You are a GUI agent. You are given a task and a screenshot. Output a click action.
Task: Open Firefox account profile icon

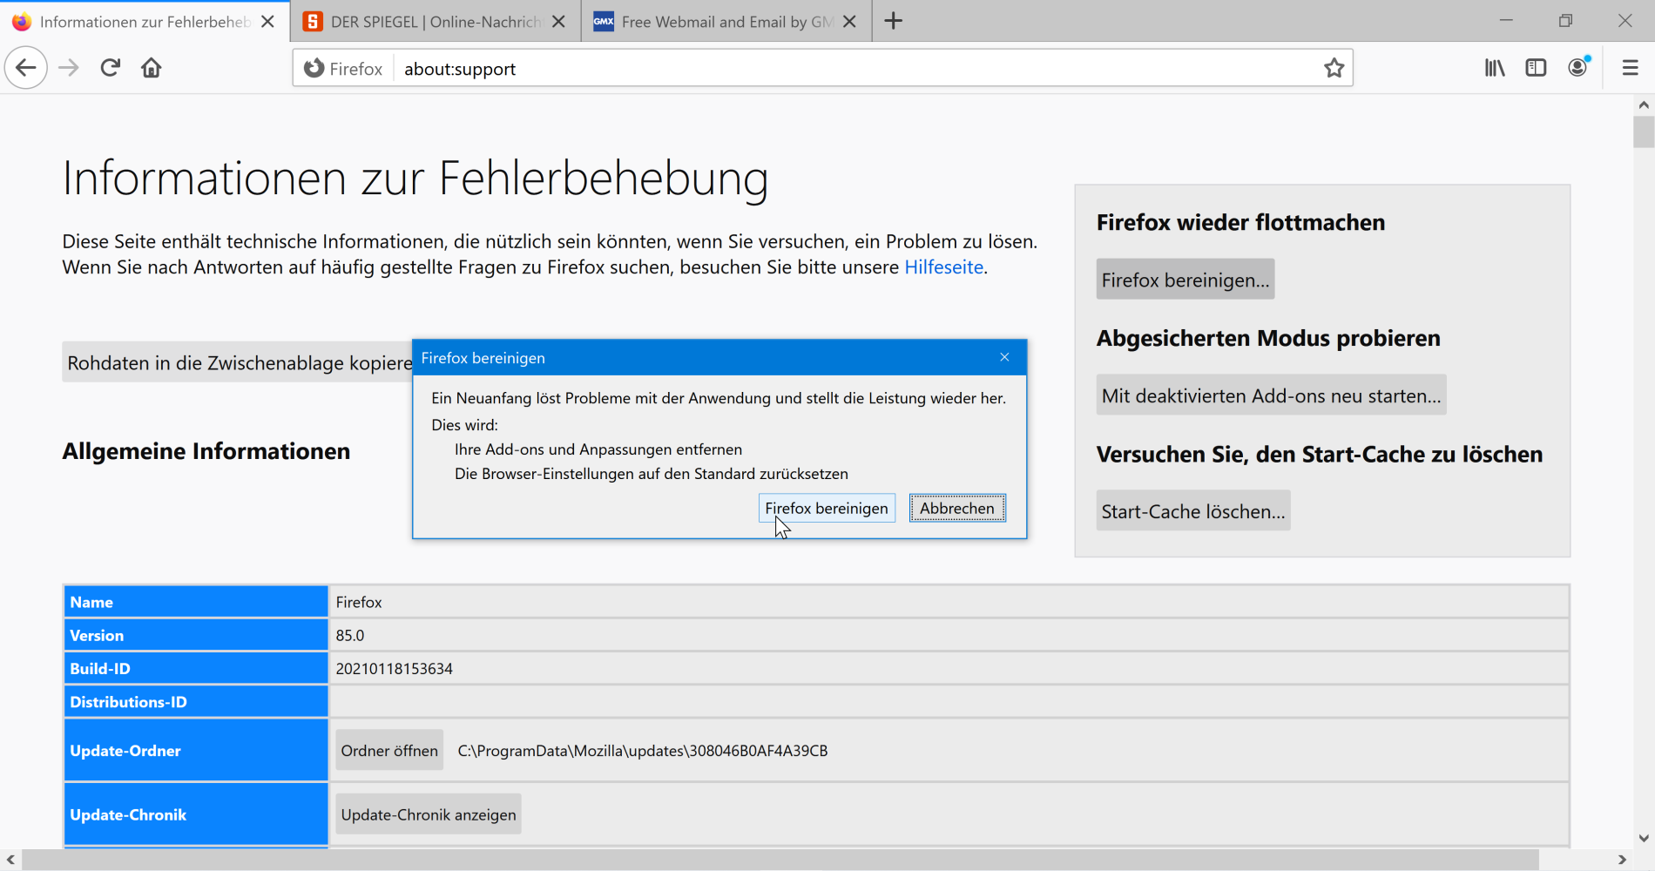[x=1578, y=68]
